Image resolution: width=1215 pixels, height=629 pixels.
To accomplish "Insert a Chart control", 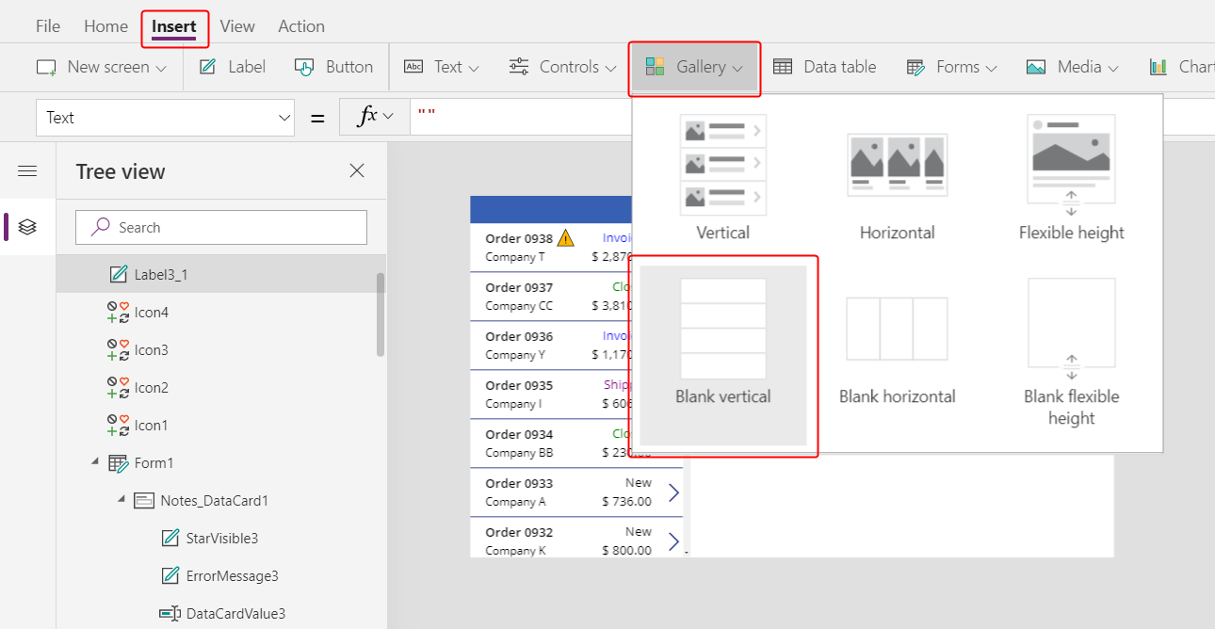I will tap(1190, 66).
